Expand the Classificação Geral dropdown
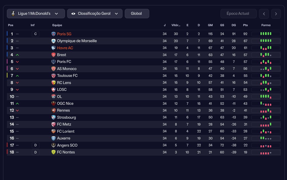287x180 pixels. 95,14
